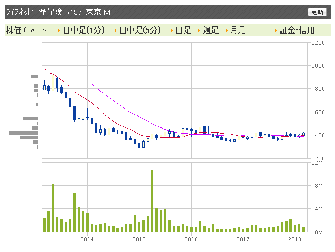Click the 2018 x-axis year label
Viewport: 335px width, 252px height.
pos(295,239)
